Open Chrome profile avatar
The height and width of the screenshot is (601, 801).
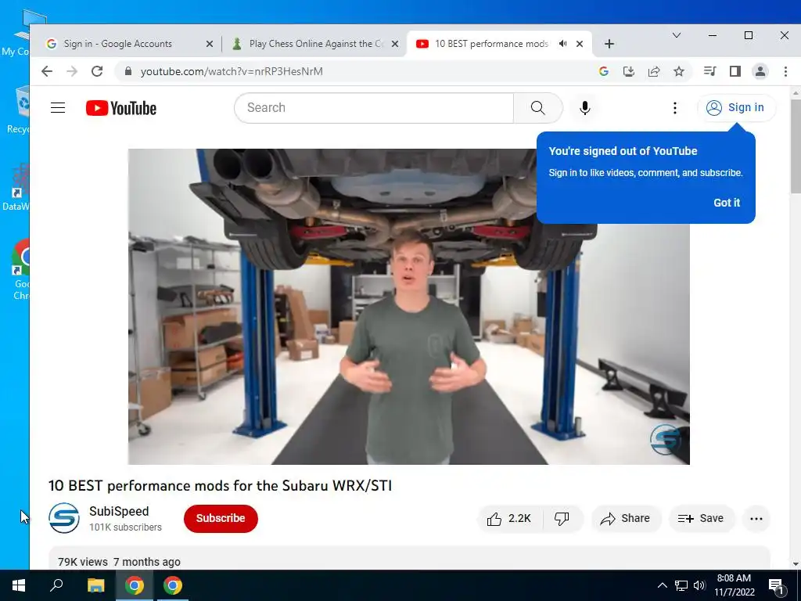(x=760, y=71)
